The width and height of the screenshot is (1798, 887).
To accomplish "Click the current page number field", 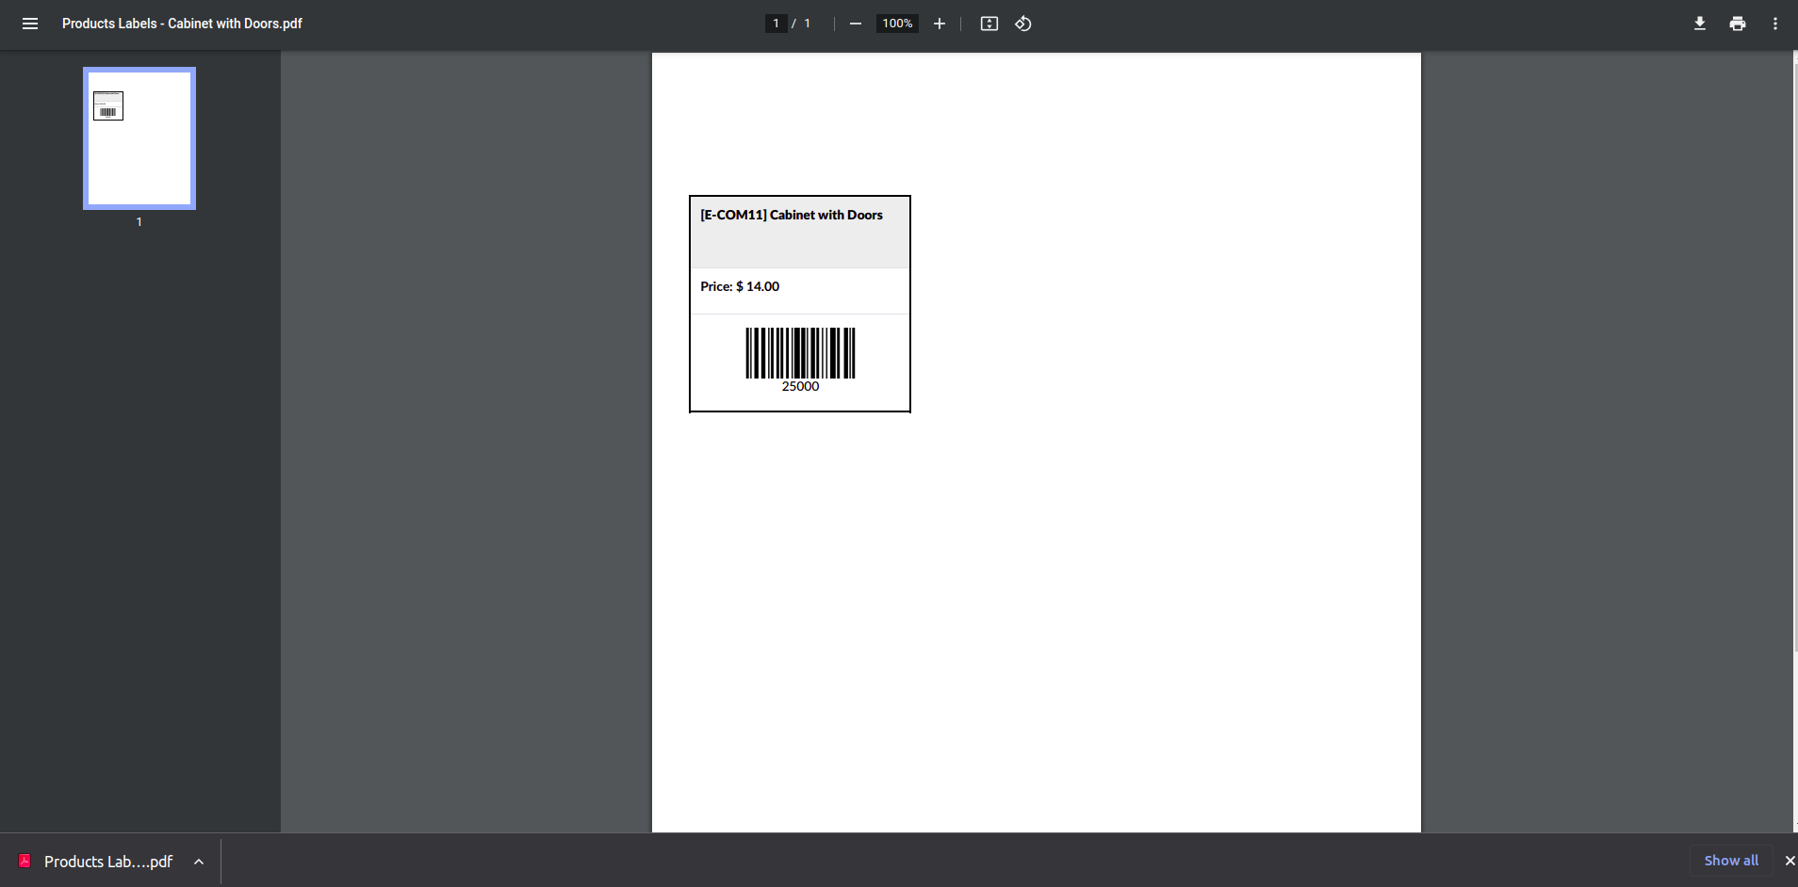I will (x=776, y=24).
